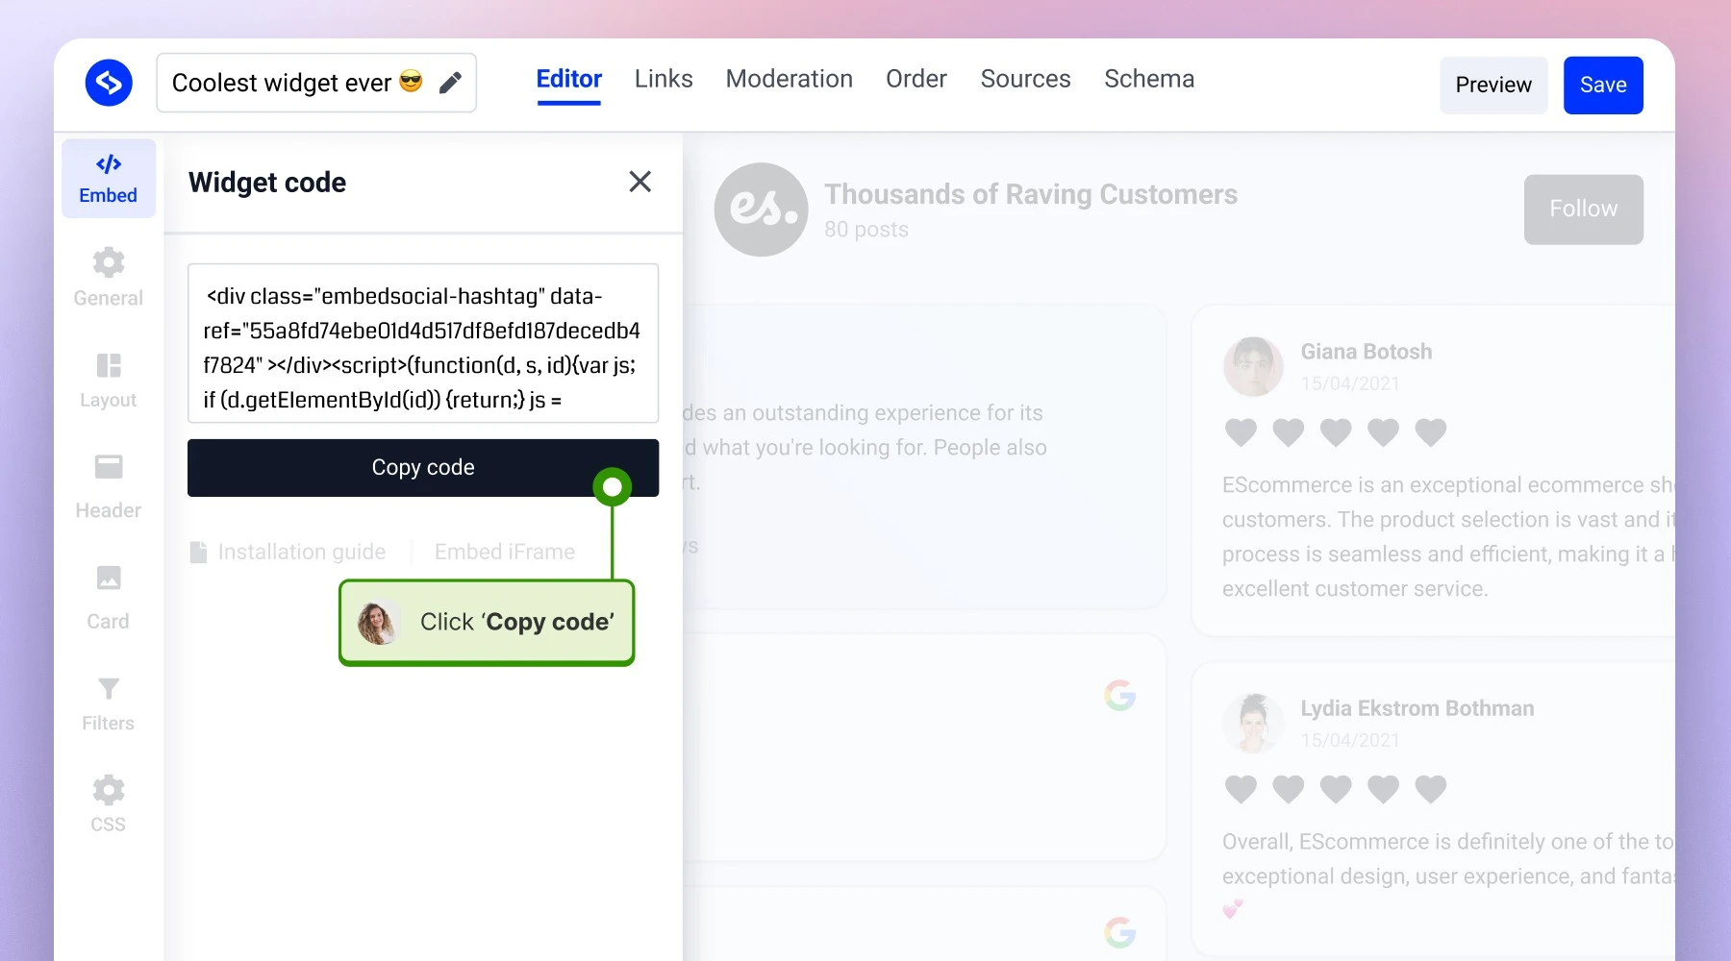Click the es. brand avatar
Viewport: 1731px width, 961px height.
(761, 209)
